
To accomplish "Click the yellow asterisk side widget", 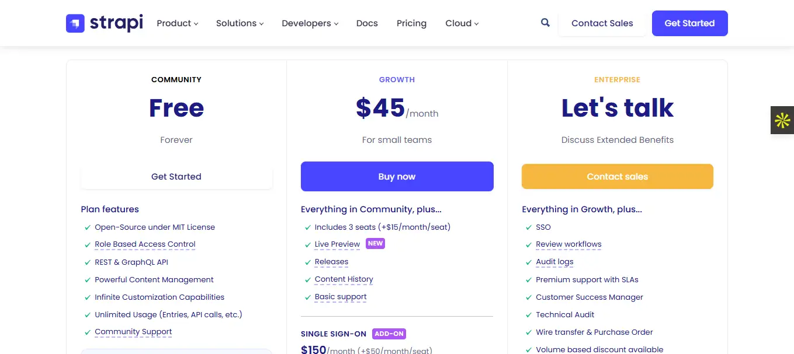I will point(782,120).
